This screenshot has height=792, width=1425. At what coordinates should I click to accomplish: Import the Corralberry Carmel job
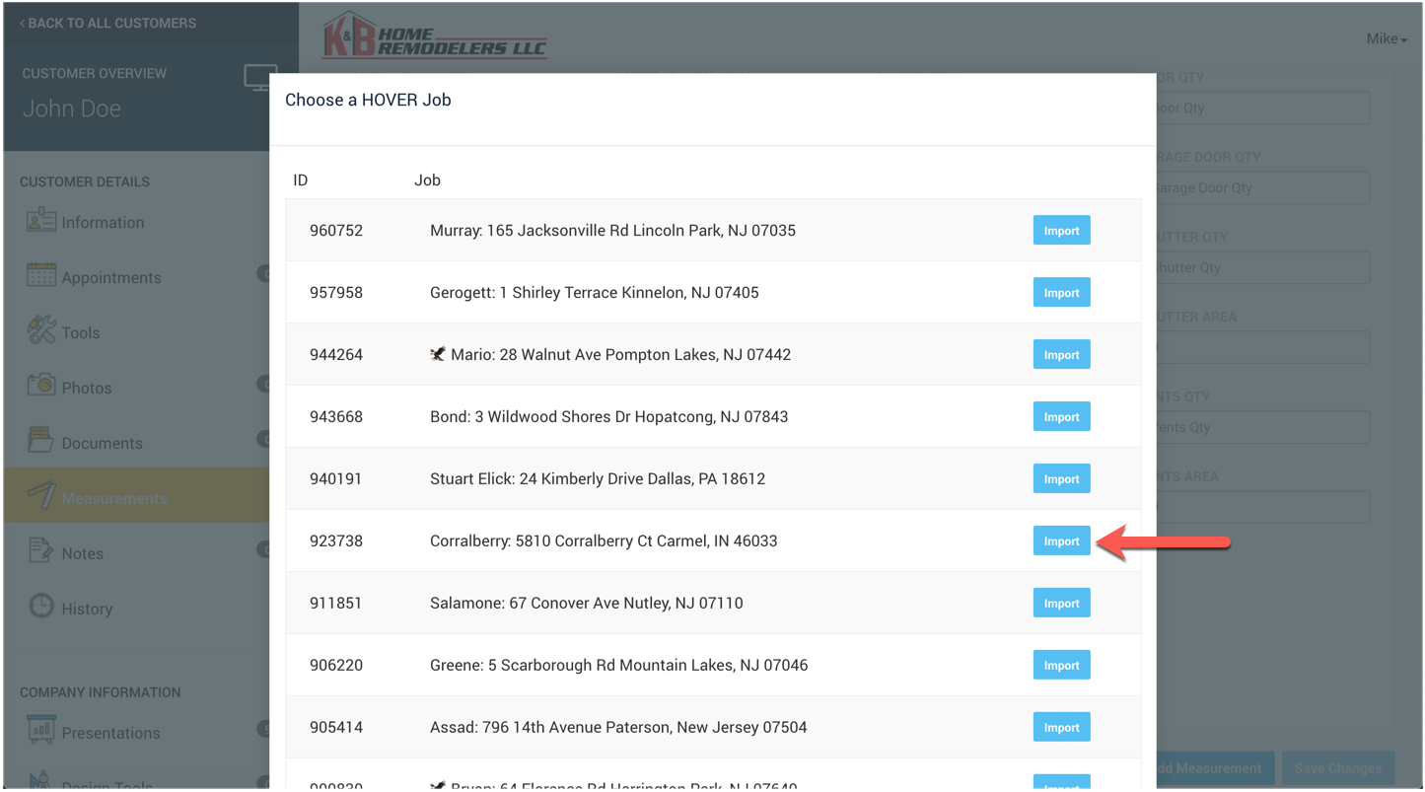click(x=1061, y=541)
